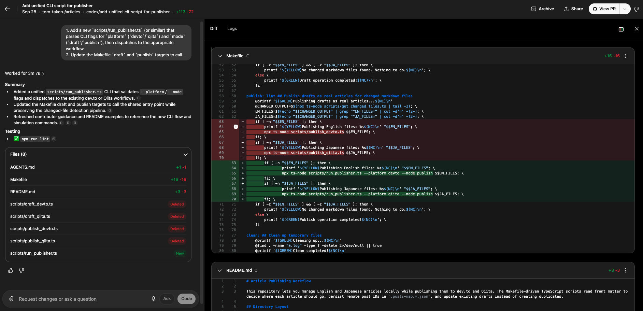Click the 'clean: ## Clean up temporary files' line
Viewport: 643px width, 311px height.
[x=284, y=235]
